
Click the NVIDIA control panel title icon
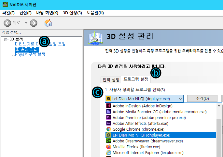pos(5,5)
